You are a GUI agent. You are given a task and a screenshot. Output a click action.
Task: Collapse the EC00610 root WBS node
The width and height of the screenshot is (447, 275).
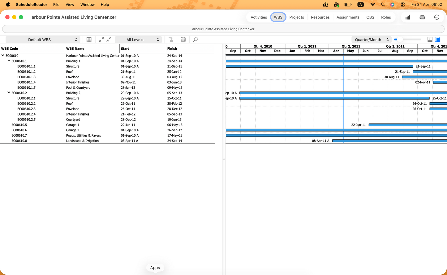[3, 56]
